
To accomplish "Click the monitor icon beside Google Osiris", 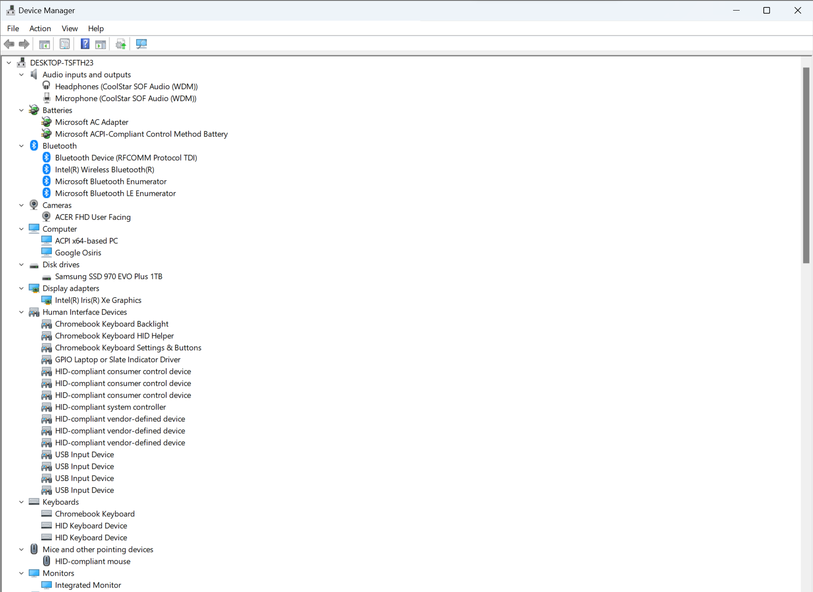I will point(47,252).
